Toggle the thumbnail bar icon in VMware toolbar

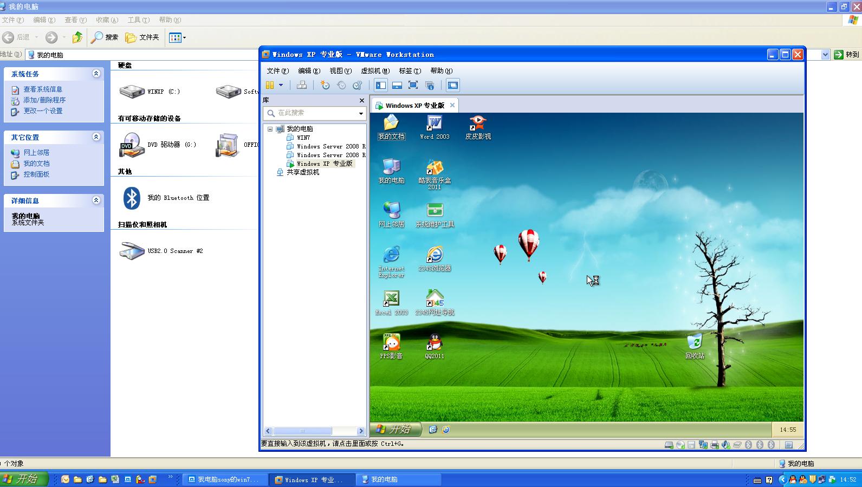(397, 85)
